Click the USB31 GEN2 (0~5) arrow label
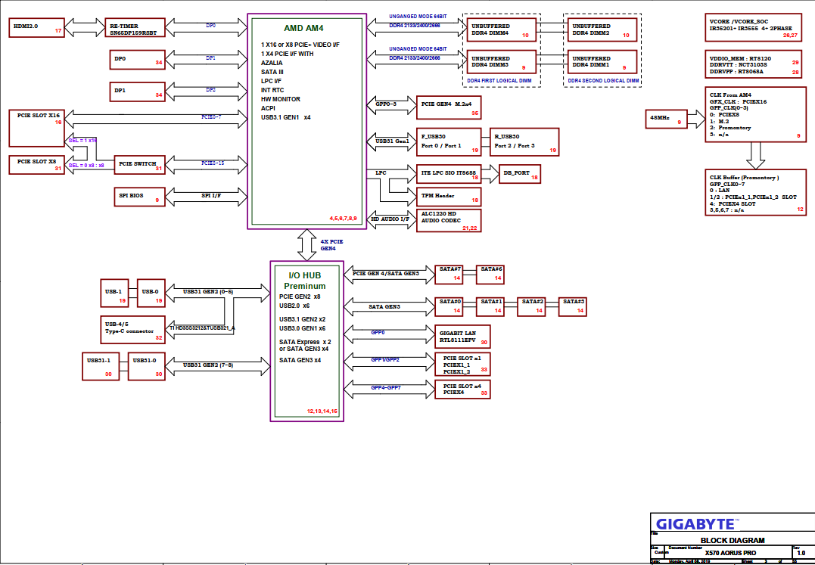815x565 pixels. click(208, 292)
